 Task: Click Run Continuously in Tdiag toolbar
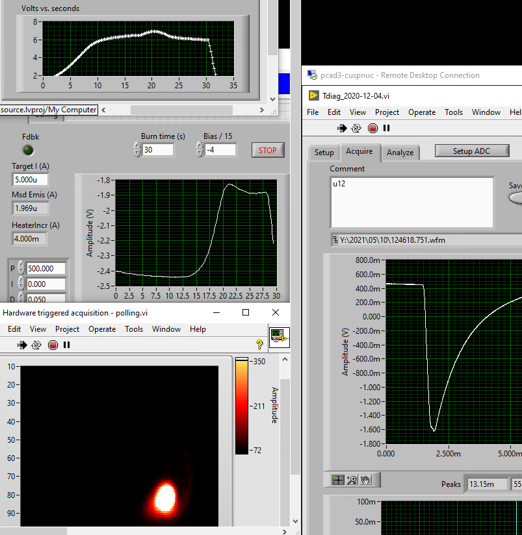click(358, 129)
